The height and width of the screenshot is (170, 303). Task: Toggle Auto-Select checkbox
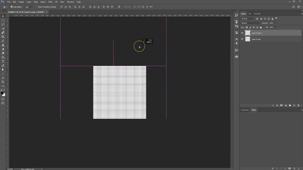point(11,7)
